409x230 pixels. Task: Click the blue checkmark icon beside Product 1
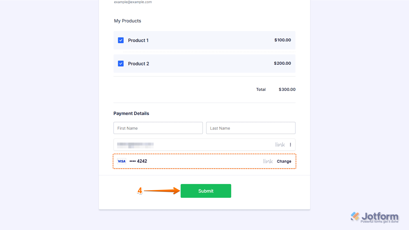tap(121, 40)
